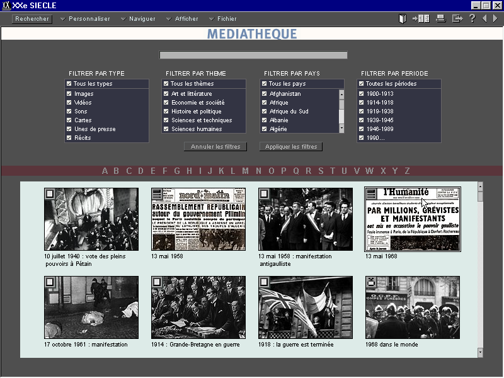This screenshot has height=378, width=504.
Task: Open the Personnaliser menu
Action: [x=85, y=19]
